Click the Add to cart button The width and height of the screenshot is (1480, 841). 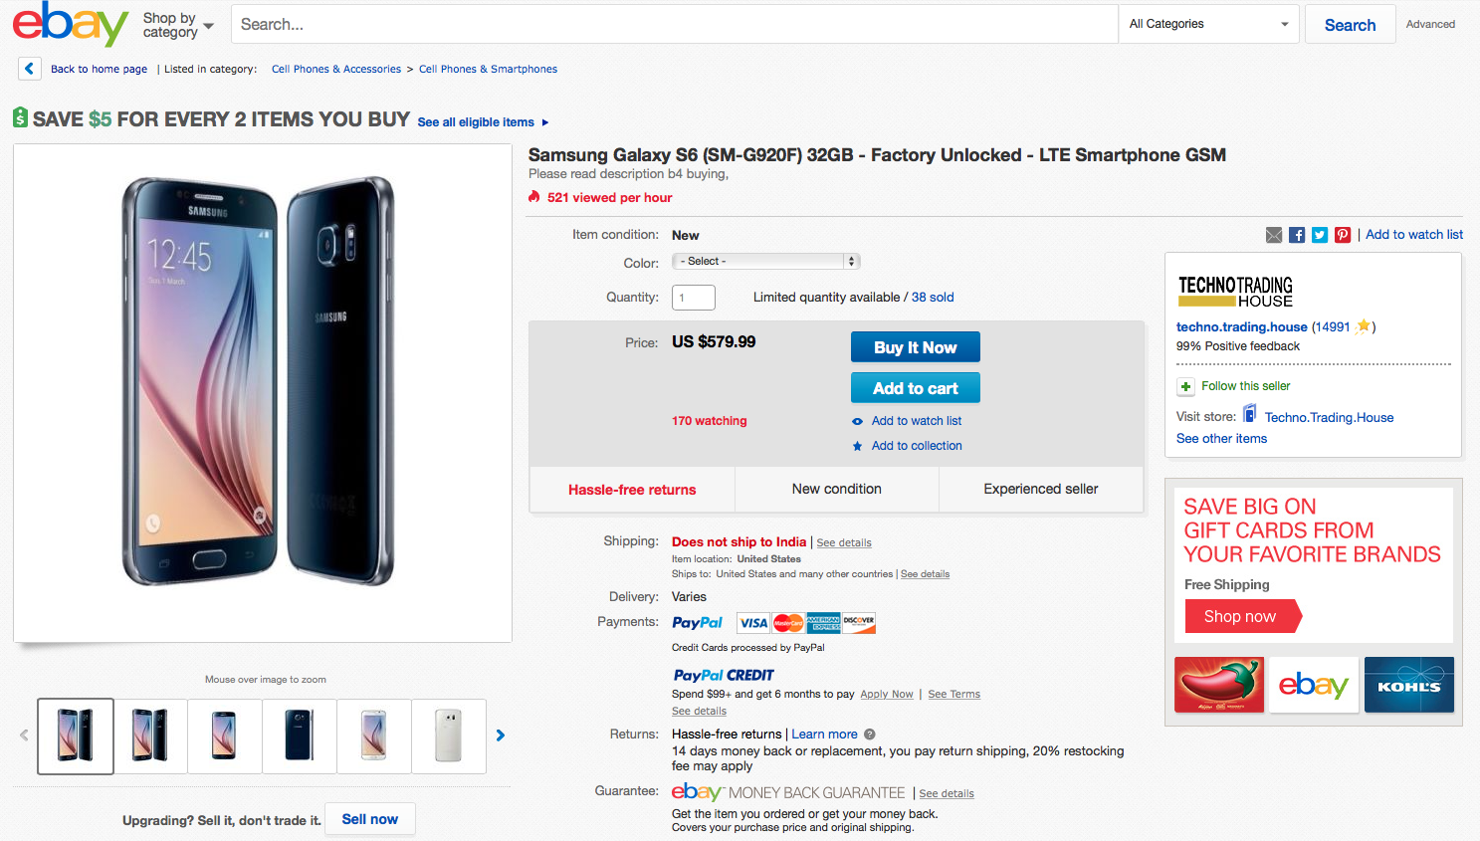click(915, 388)
